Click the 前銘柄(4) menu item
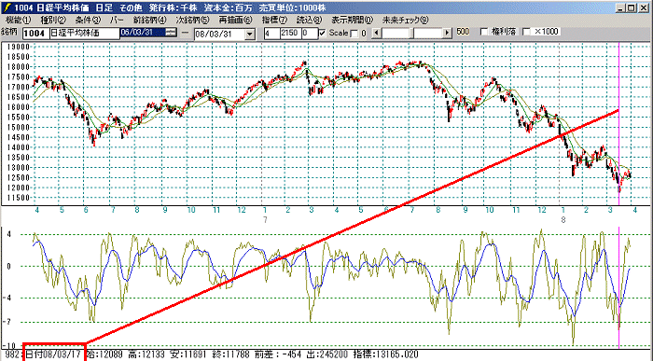653x361 pixels. click(x=149, y=20)
